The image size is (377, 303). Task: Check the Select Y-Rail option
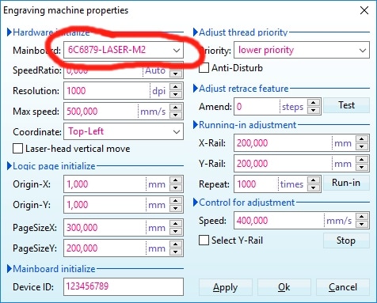coord(204,241)
